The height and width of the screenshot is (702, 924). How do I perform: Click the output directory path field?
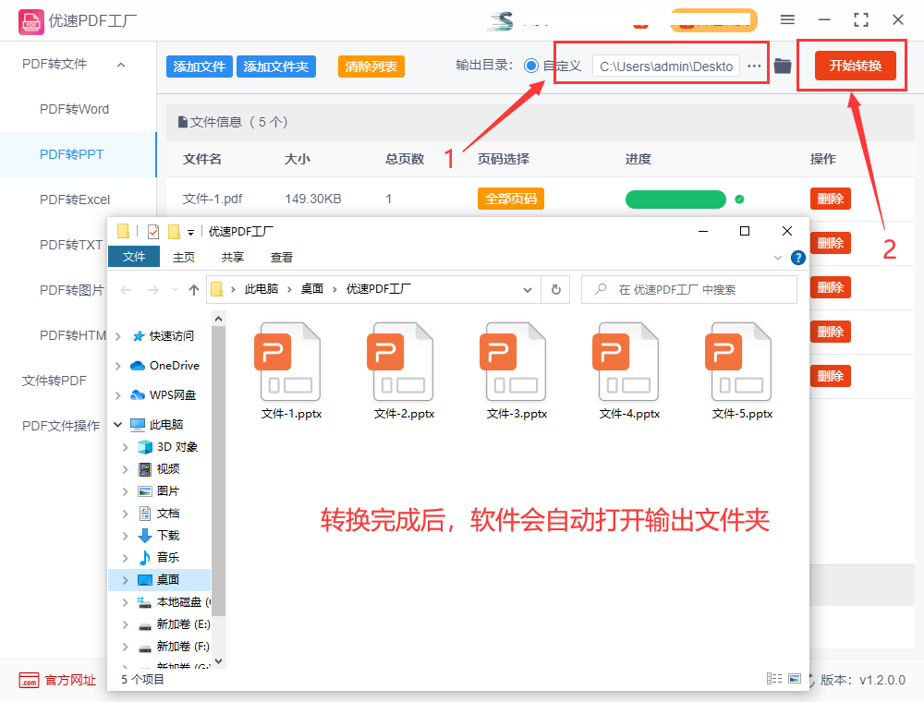(x=666, y=67)
